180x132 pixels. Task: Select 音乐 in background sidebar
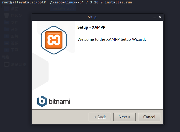click(x=11, y=29)
